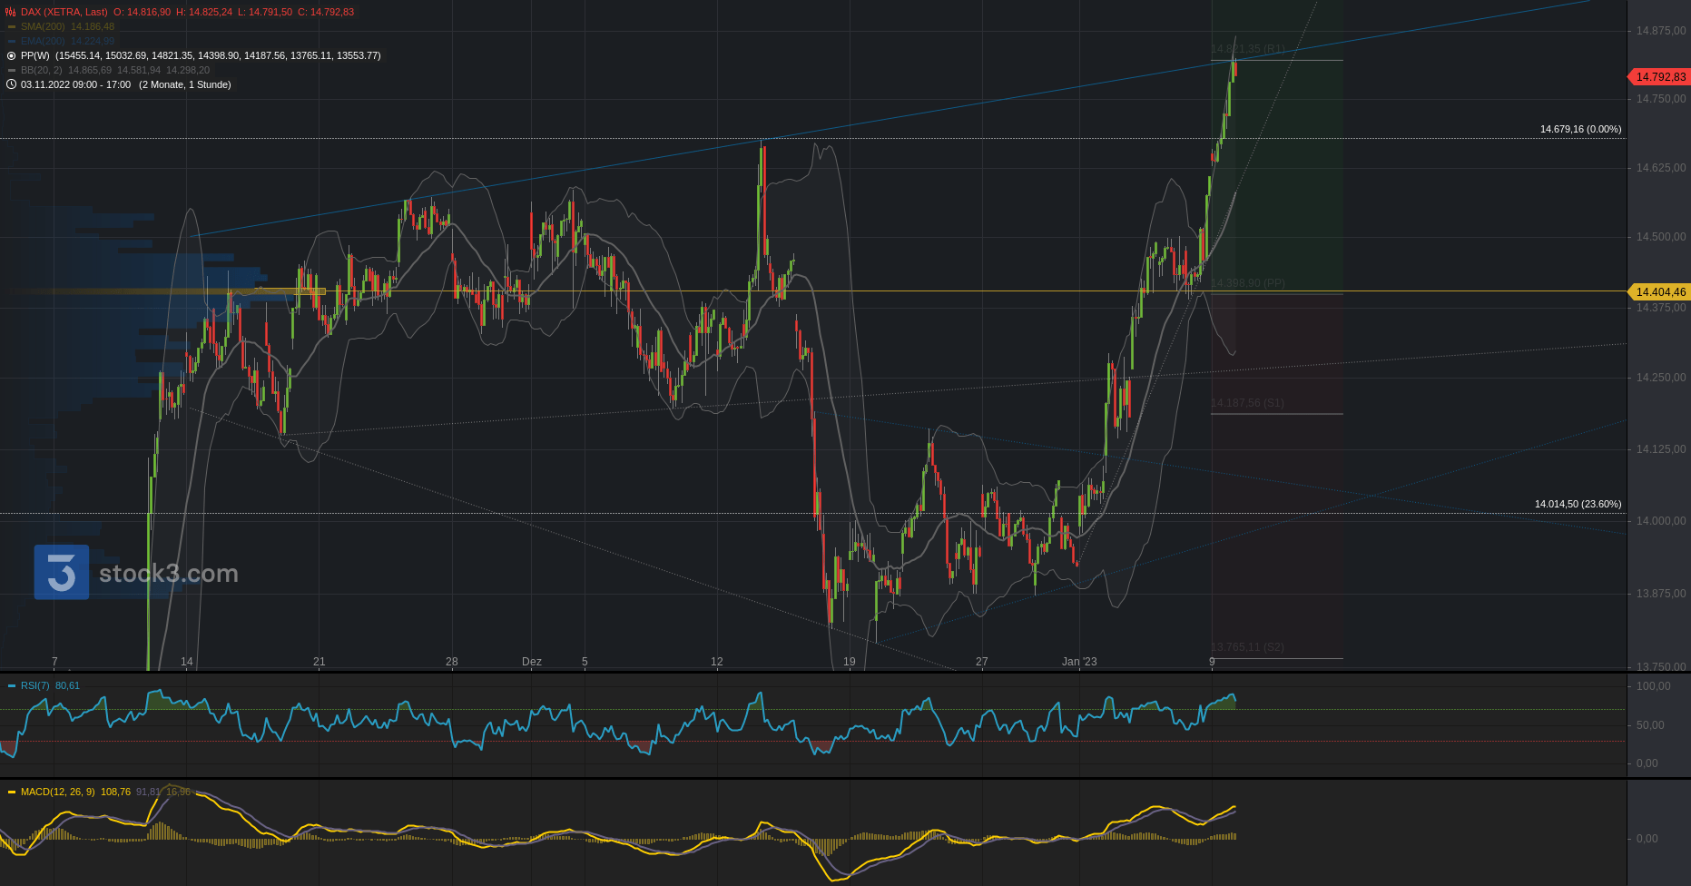Image resolution: width=1691 pixels, height=886 pixels.
Task: Click the clock icon beside the date range
Action: (x=12, y=84)
